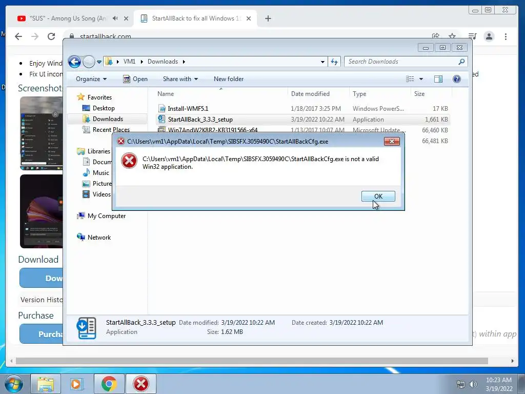Expand address bar previous locations dropdown

pyautogui.click(x=322, y=62)
